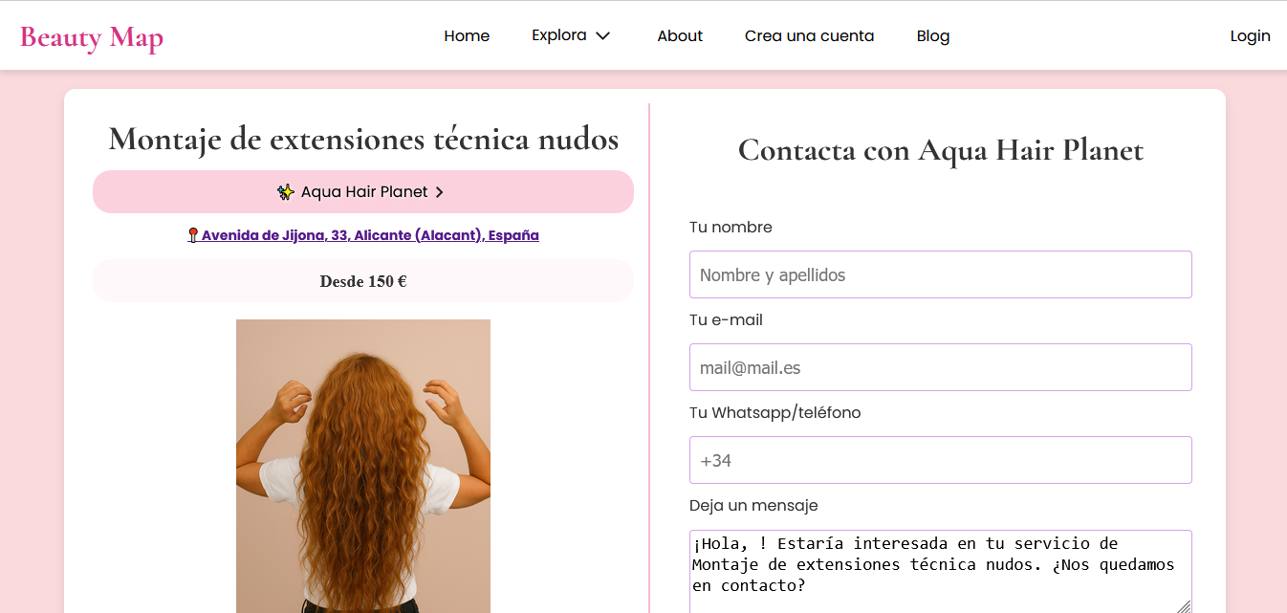Open the Avenida de Jijona address link

click(363, 235)
